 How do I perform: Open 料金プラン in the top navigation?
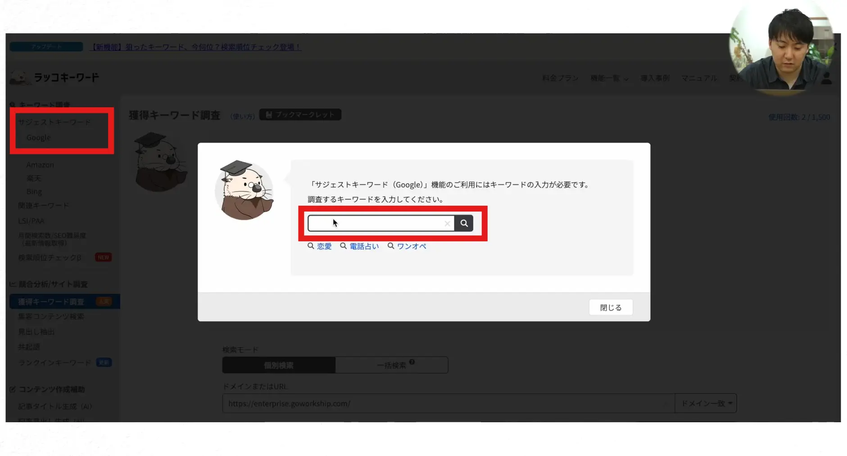560,78
